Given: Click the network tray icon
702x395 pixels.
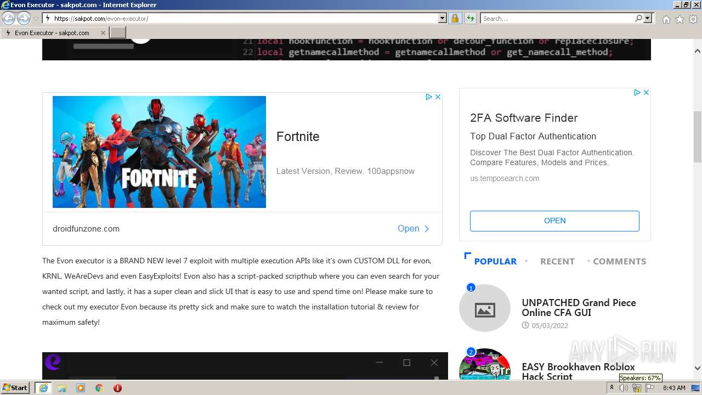Looking at the screenshot, I should pos(637,388).
